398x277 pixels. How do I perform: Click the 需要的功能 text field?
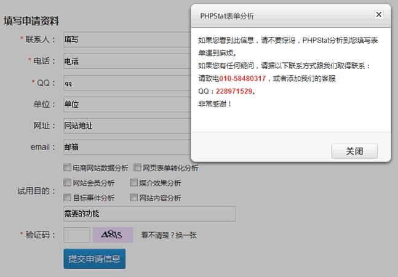click(x=149, y=214)
